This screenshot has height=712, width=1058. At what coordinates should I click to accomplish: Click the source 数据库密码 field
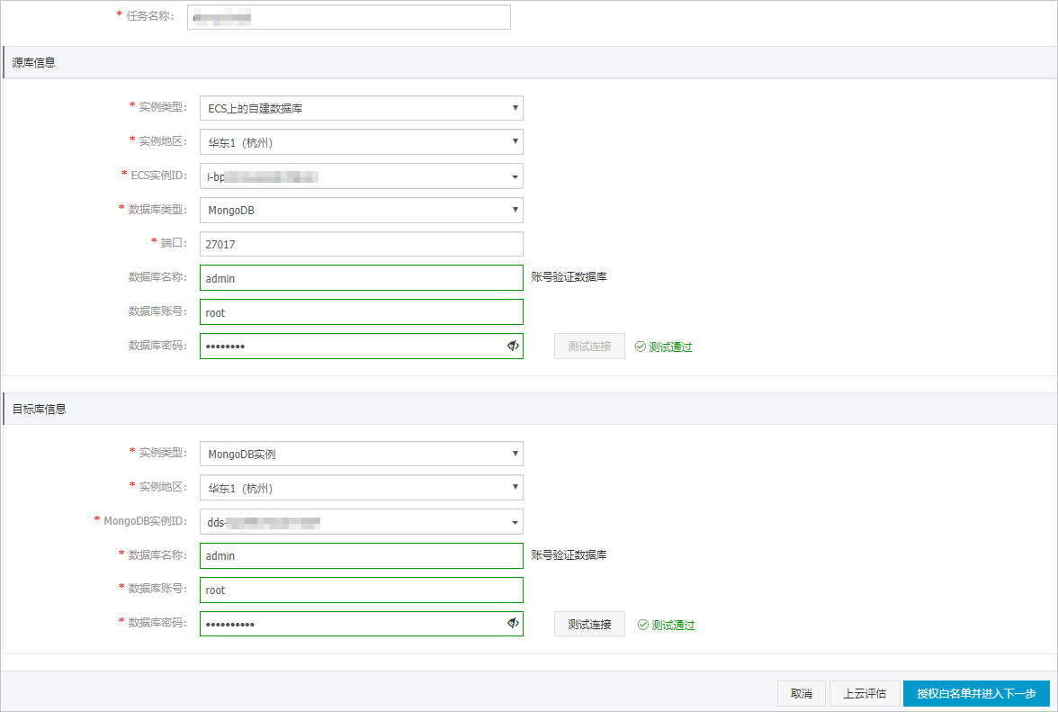361,347
